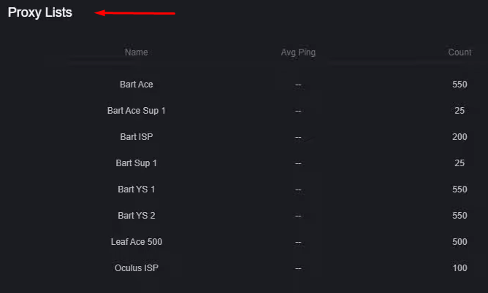Sort by the Count column header
The width and height of the screenshot is (488, 293).
coord(460,52)
